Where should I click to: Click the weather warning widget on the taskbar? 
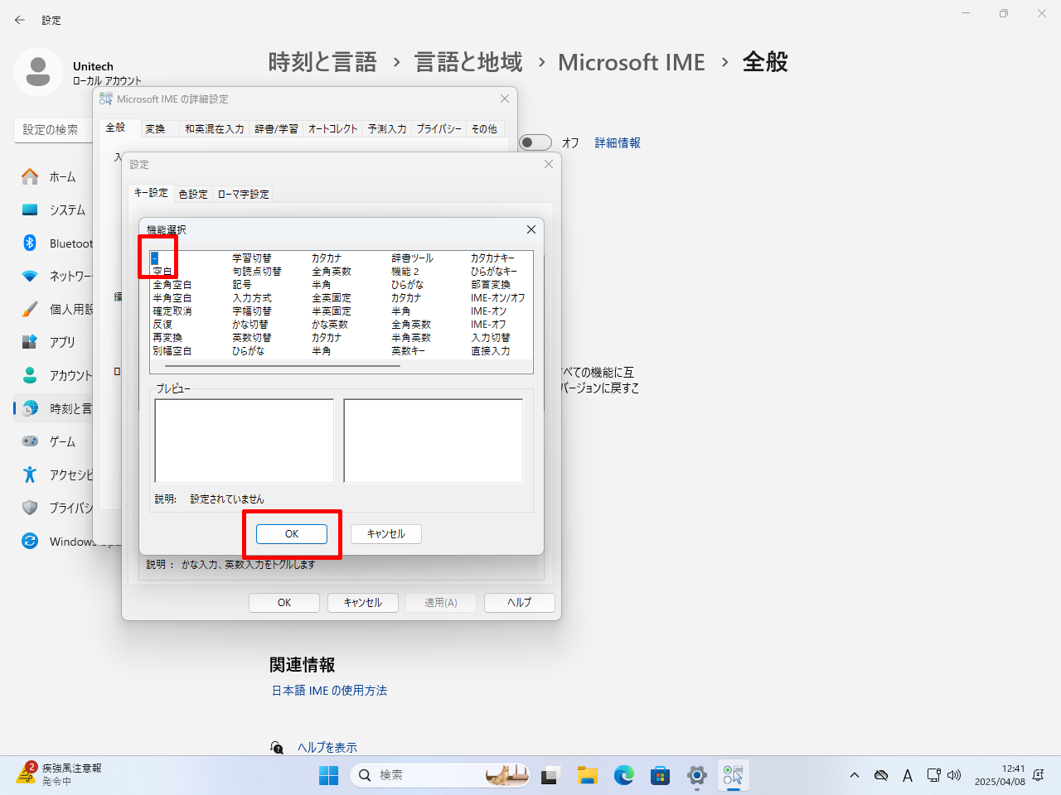click(x=58, y=774)
